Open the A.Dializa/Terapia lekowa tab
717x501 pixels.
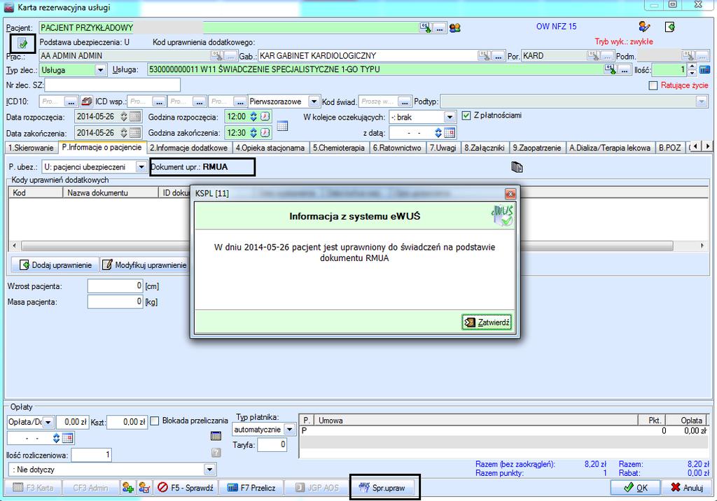pos(610,148)
